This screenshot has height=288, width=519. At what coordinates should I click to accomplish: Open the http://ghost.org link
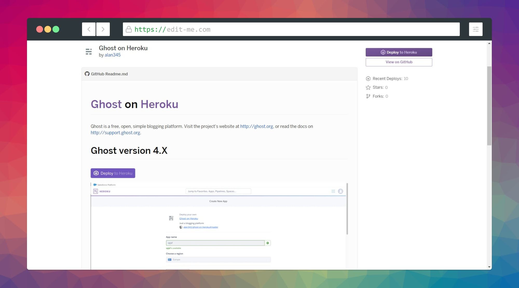[x=256, y=126]
